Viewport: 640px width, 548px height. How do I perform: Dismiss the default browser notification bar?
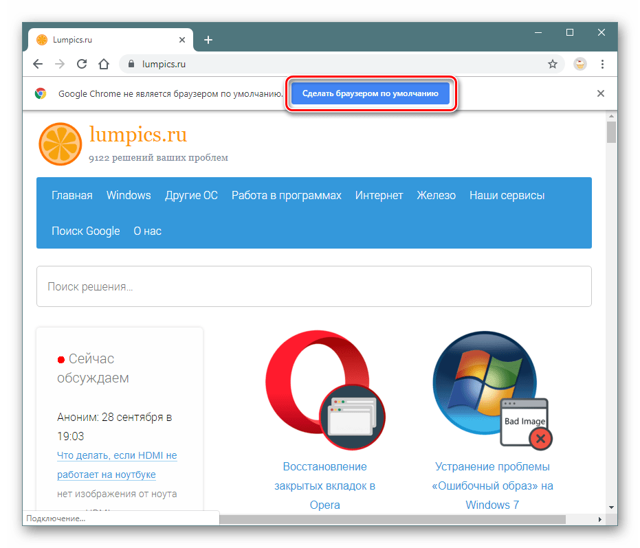click(600, 93)
